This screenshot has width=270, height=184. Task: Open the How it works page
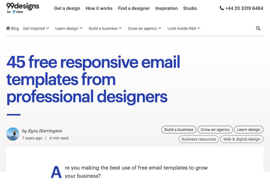(x=99, y=8)
